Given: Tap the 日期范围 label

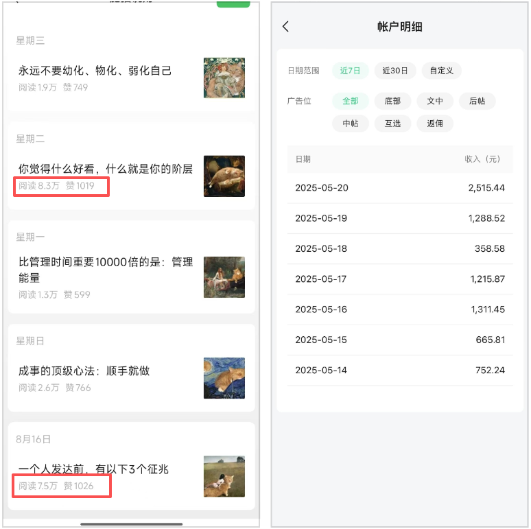Looking at the screenshot, I should point(303,71).
